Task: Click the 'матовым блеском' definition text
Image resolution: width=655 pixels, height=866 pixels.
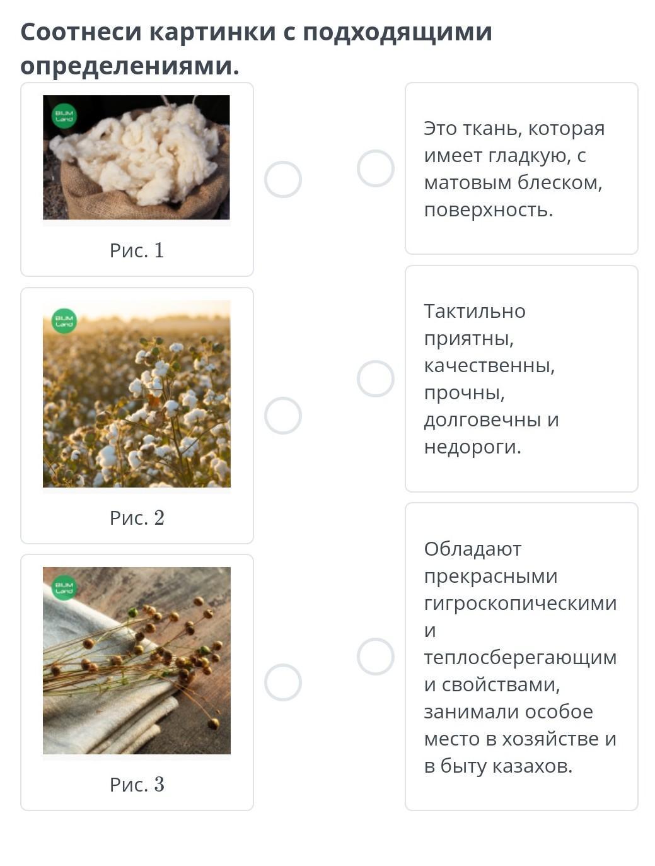Action: (513, 182)
